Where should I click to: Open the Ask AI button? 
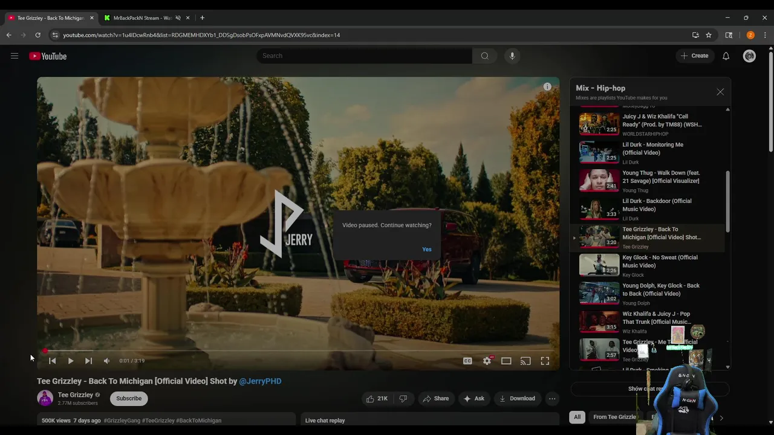[x=473, y=399]
